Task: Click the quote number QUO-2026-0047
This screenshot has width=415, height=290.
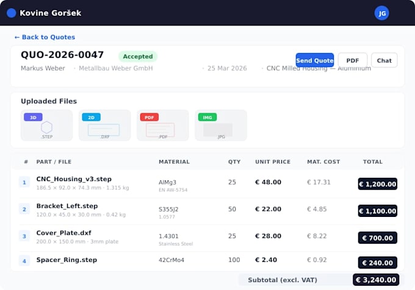Action: pos(62,55)
